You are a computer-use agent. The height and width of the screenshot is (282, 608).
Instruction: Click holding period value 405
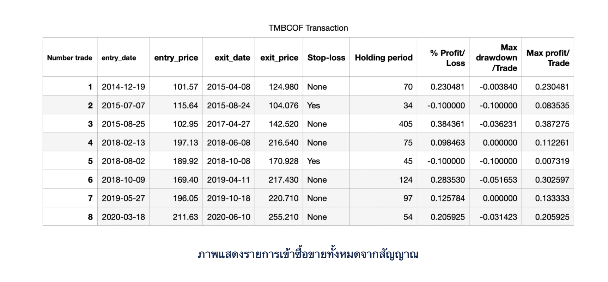point(406,124)
